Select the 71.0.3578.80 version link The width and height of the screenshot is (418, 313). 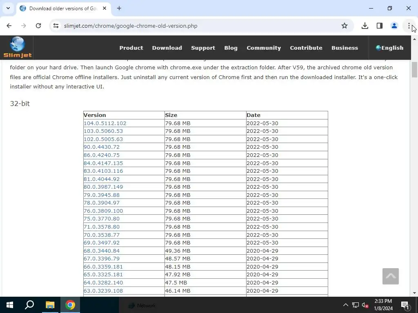coord(102,227)
